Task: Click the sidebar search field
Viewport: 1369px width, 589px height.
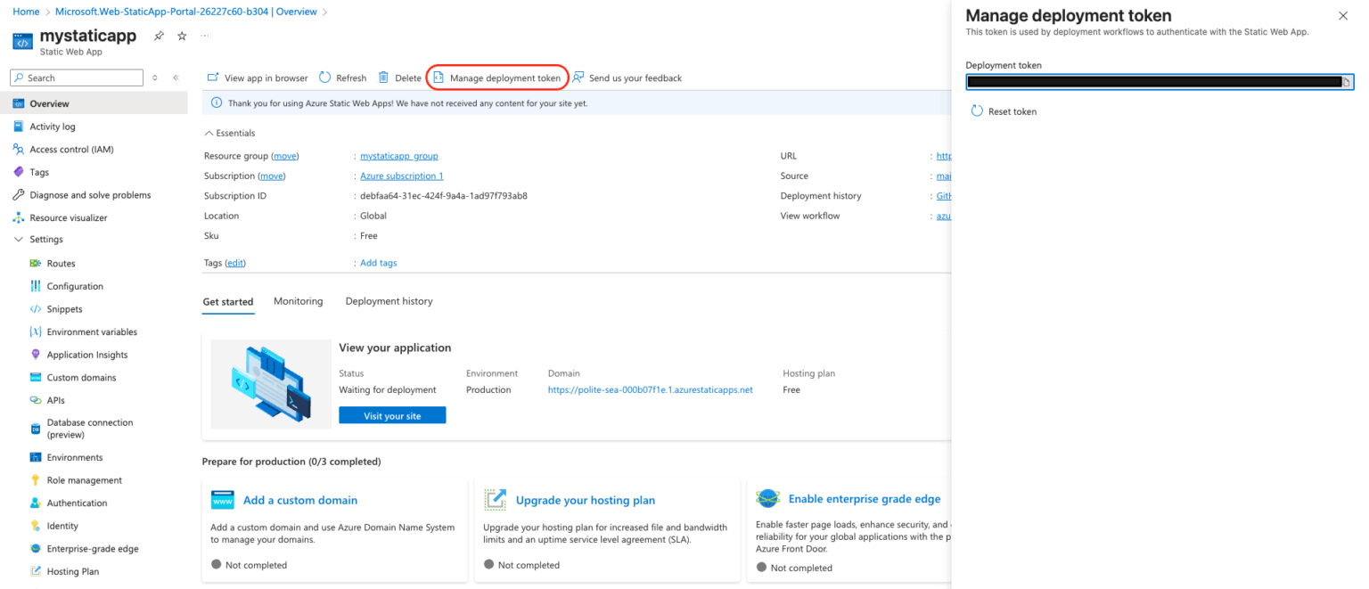Action: pos(76,78)
